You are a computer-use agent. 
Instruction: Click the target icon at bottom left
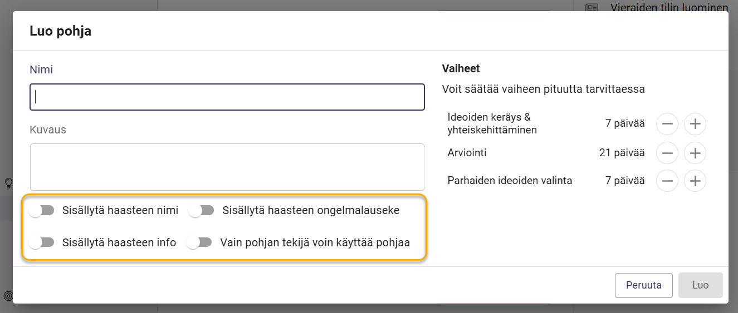click(x=8, y=295)
